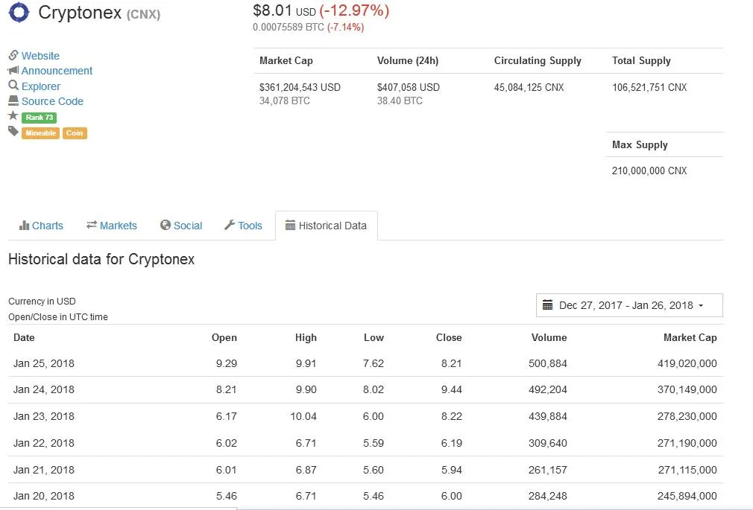
Task: Click the volume value 500,884
Action: 548,363
